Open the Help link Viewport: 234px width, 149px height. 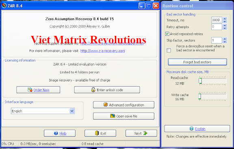coord(63,133)
